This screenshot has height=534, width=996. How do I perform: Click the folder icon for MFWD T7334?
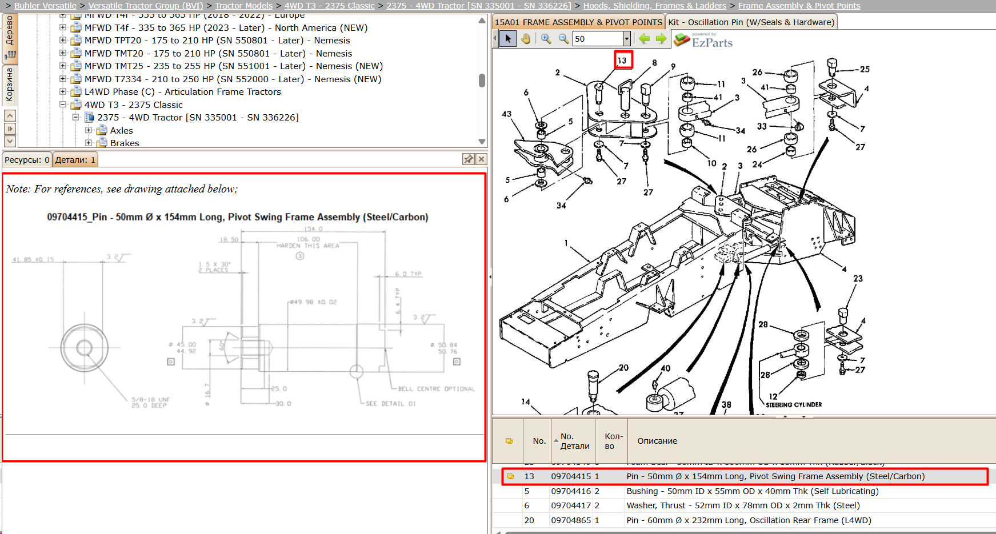pos(76,79)
